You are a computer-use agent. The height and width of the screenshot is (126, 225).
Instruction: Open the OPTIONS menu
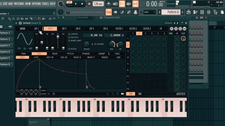coord(36,4)
